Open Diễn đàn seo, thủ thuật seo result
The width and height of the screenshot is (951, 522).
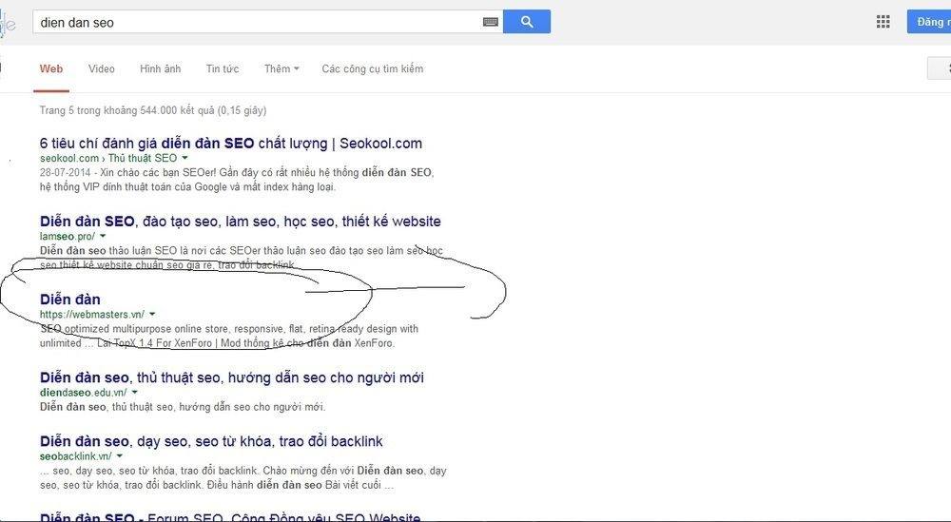click(232, 377)
